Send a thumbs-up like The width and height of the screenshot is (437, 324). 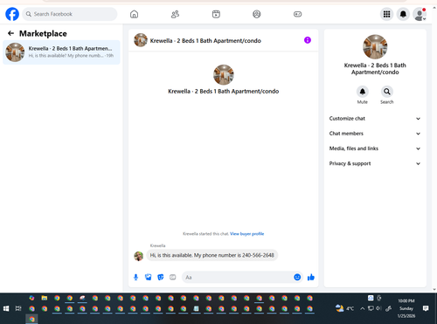311,277
